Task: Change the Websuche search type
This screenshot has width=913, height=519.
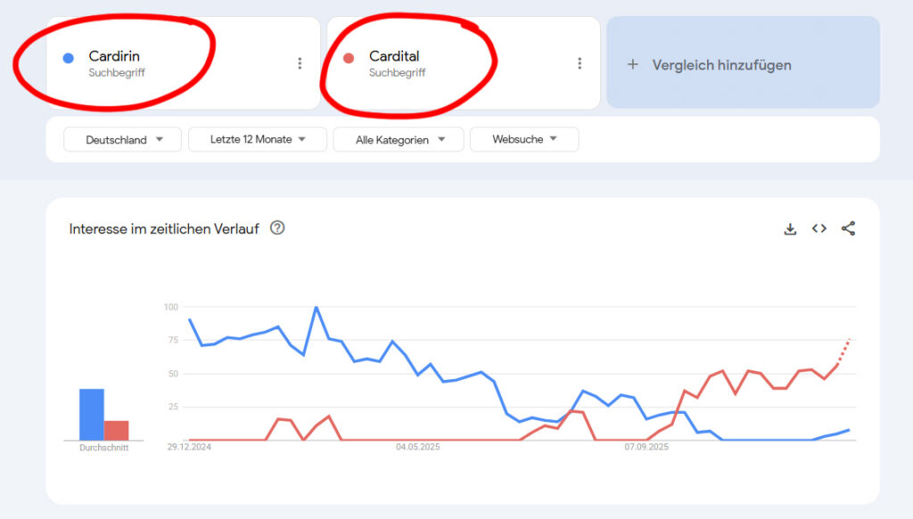Action: pos(524,140)
